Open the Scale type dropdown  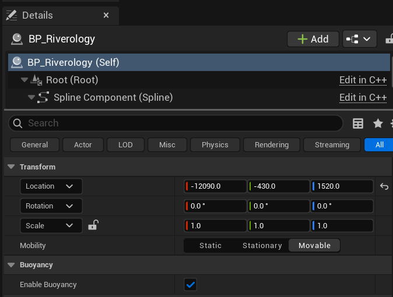[51, 225]
